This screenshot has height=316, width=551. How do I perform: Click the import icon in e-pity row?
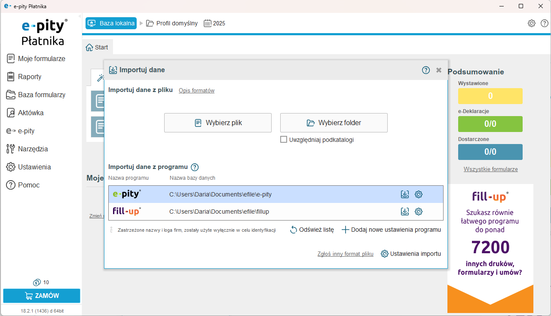click(x=404, y=194)
